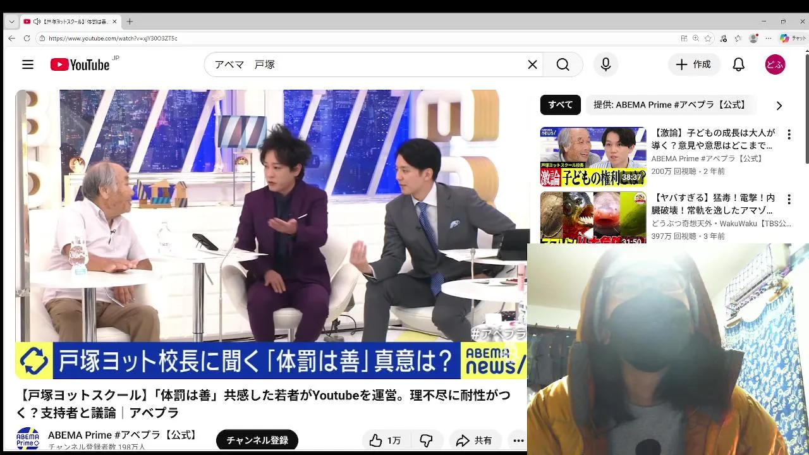809x455 pixels.
Task: Add this page to favorites star
Action: click(708, 39)
